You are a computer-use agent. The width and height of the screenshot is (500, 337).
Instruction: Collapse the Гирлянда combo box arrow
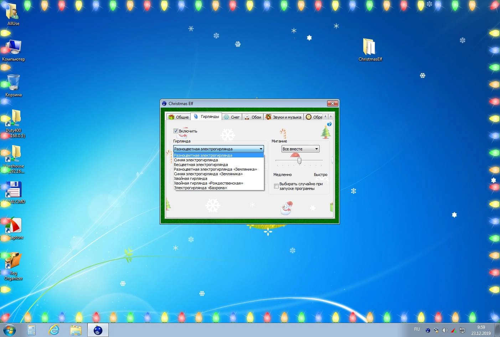261,149
